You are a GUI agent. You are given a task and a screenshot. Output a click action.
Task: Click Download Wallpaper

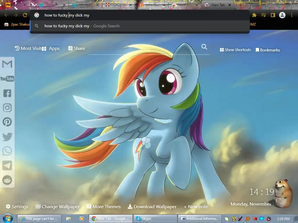tap(152, 206)
